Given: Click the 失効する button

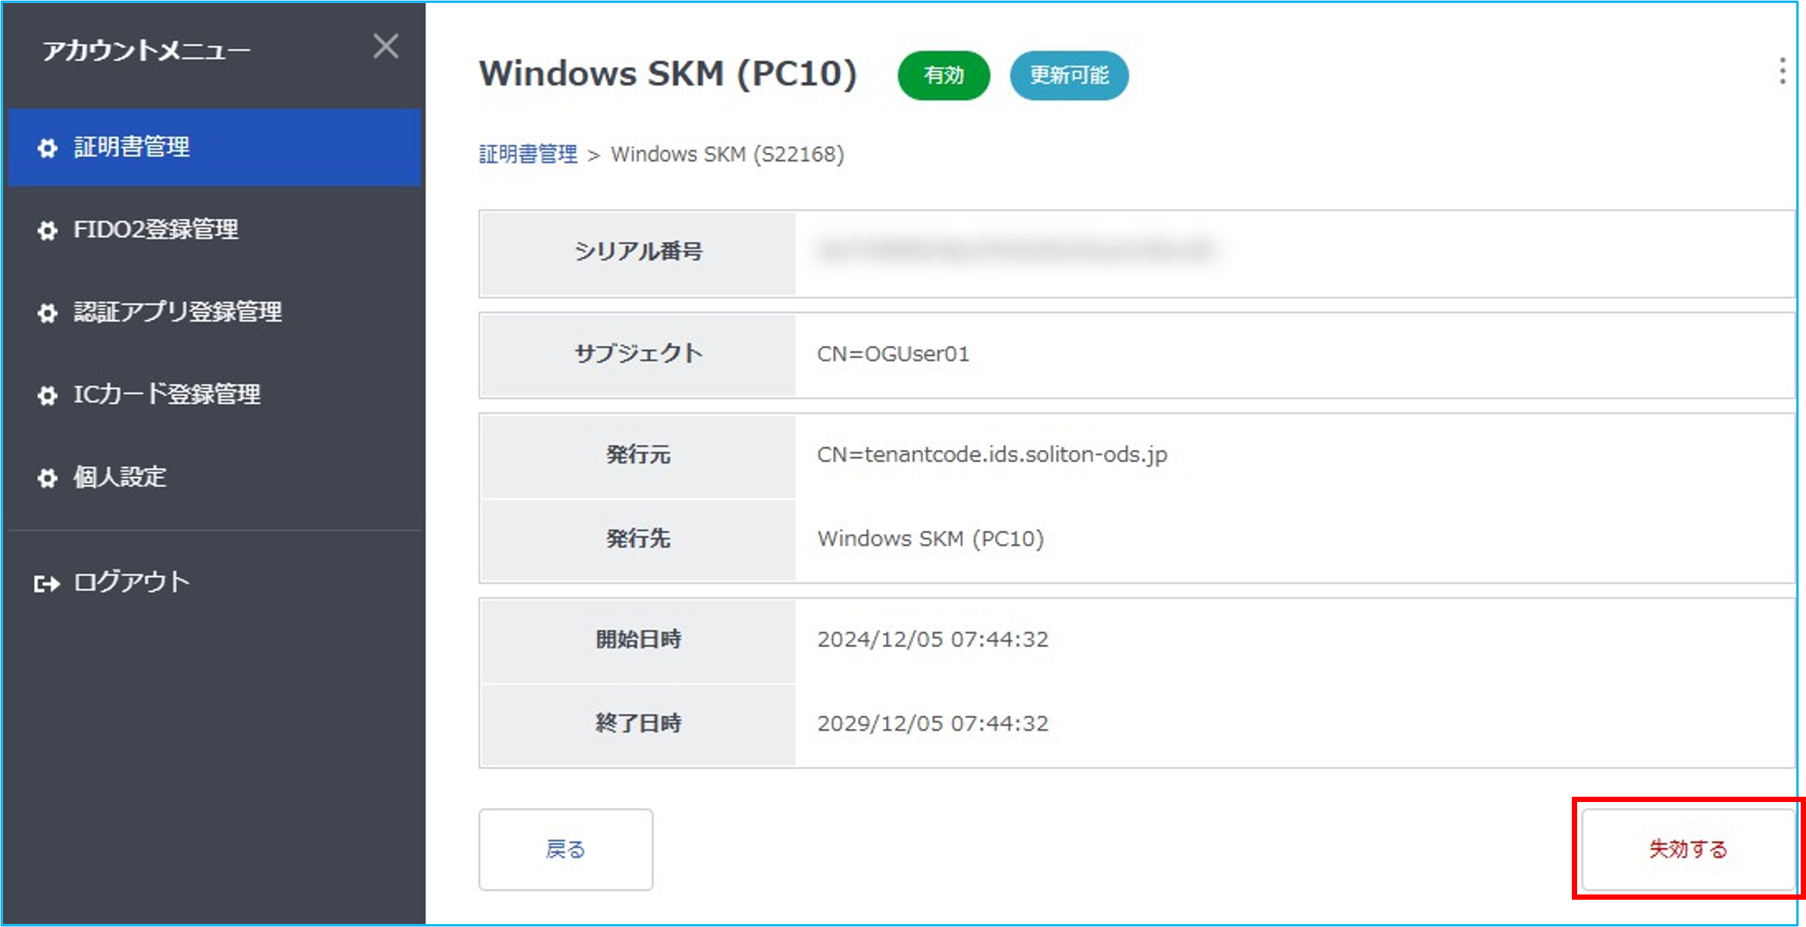Looking at the screenshot, I should click(1688, 849).
